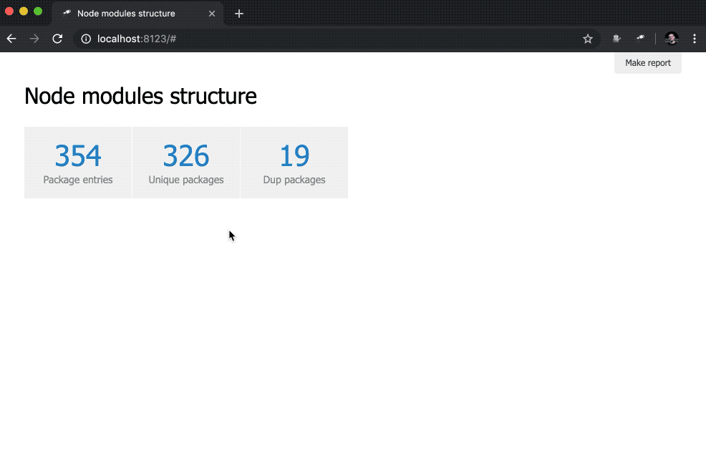This screenshot has width=706, height=451.
Task: Click the grayed-out forward arrow
Action: tap(34, 39)
